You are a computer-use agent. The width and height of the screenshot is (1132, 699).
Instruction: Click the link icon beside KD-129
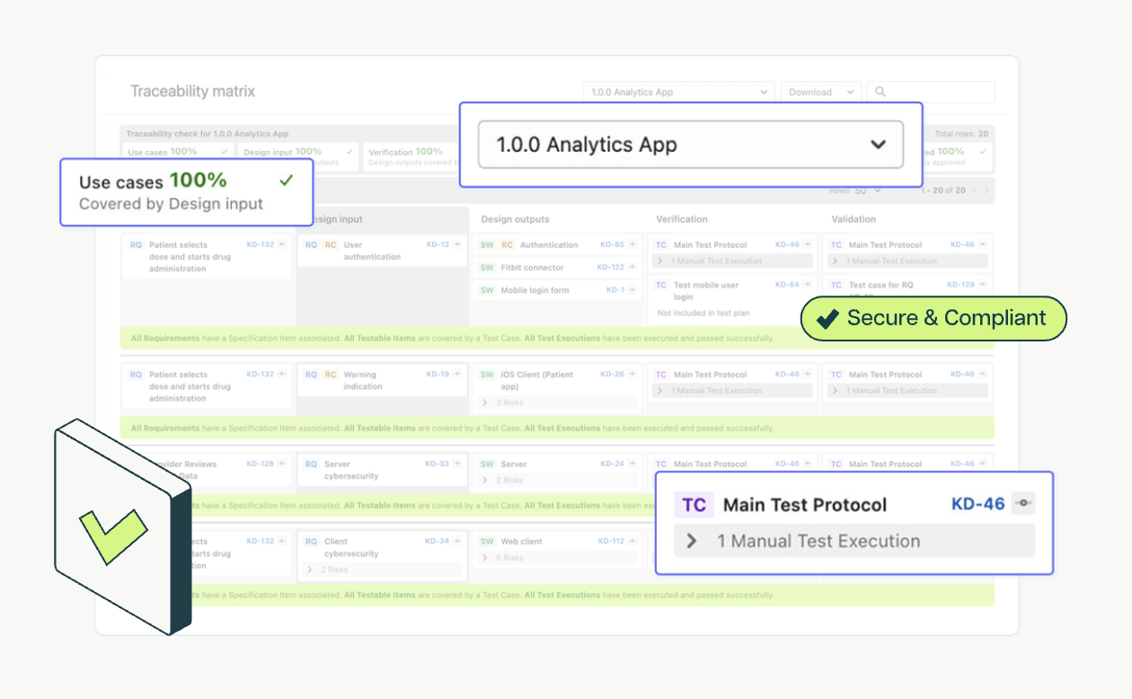pos(983,285)
